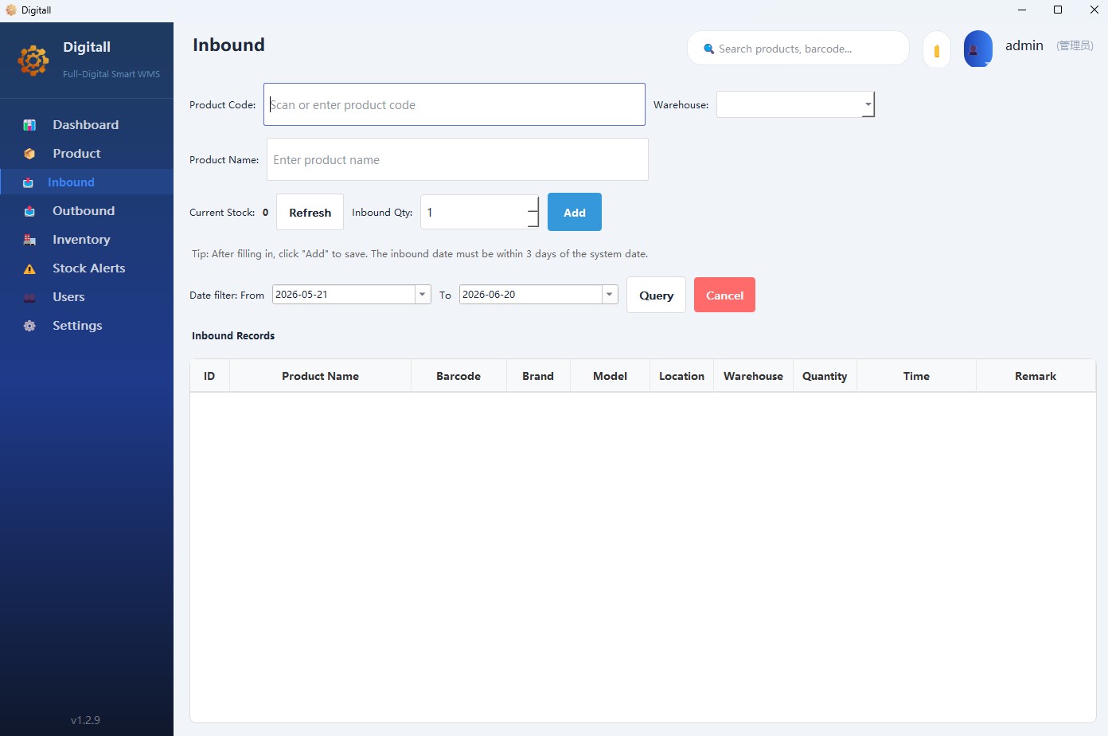Click the Dashboard sidebar icon
This screenshot has height=736, width=1108.
tap(29, 125)
